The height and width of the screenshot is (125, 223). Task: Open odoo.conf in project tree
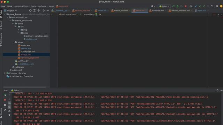17,70
